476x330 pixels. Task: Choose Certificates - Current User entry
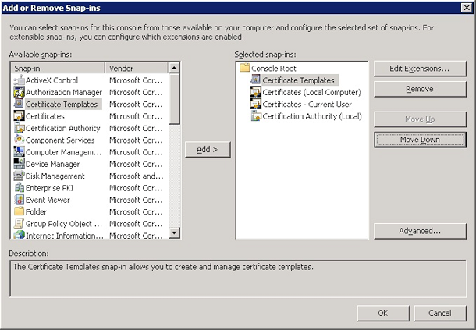307,104
